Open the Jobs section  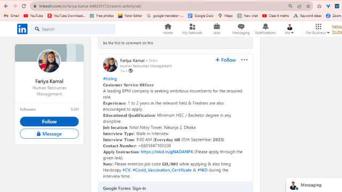216,29
